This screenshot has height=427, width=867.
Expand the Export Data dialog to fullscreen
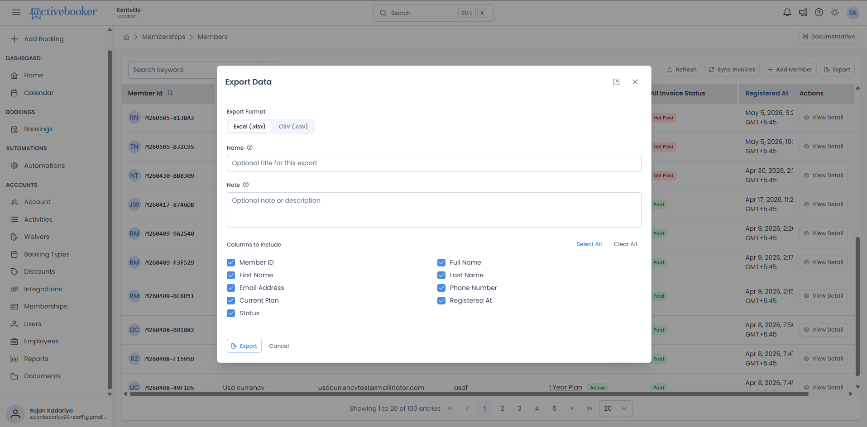coord(616,82)
